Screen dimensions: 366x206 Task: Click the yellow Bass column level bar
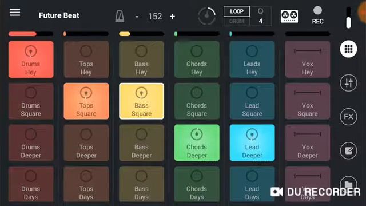pos(141,34)
